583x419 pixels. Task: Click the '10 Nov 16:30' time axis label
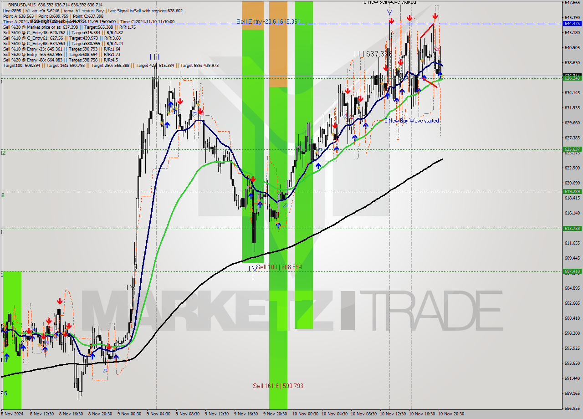coord(422,414)
